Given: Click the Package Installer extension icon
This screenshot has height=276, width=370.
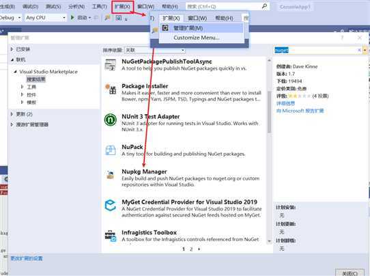Looking at the screenshot, I should click(111, 89).
